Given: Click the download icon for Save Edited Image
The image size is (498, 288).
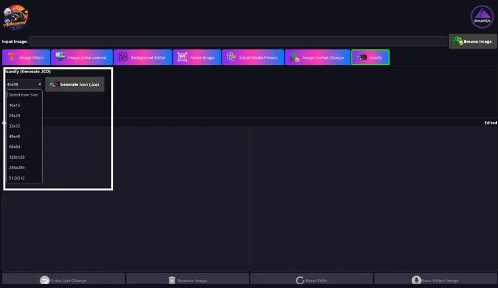Looking at the screenshot, I should 416,280.
